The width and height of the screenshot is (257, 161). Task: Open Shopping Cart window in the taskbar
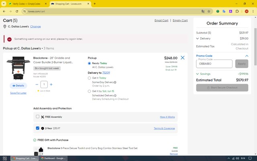click(x=25, y=158)
